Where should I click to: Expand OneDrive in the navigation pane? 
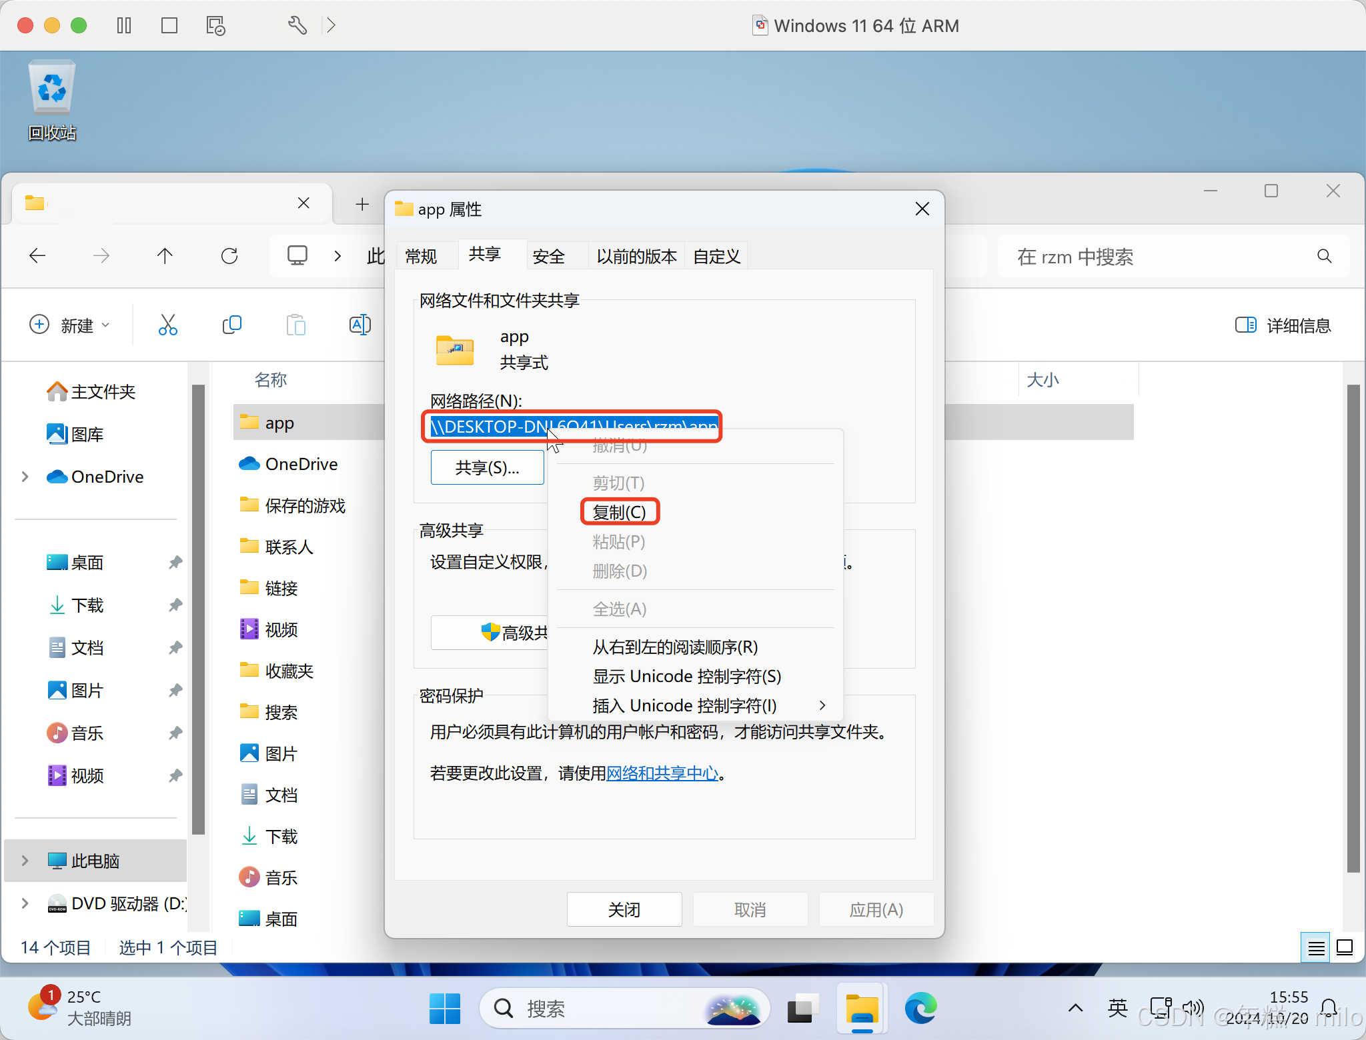[x=25, y=477]
